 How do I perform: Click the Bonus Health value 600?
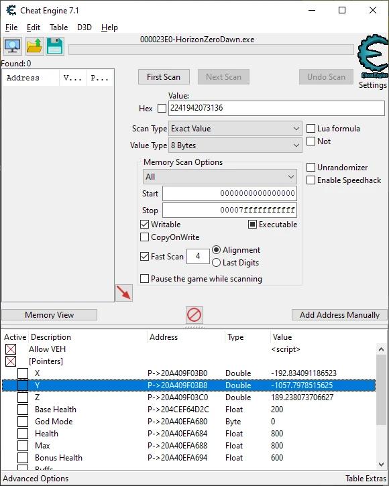click(x=277, y=458)
